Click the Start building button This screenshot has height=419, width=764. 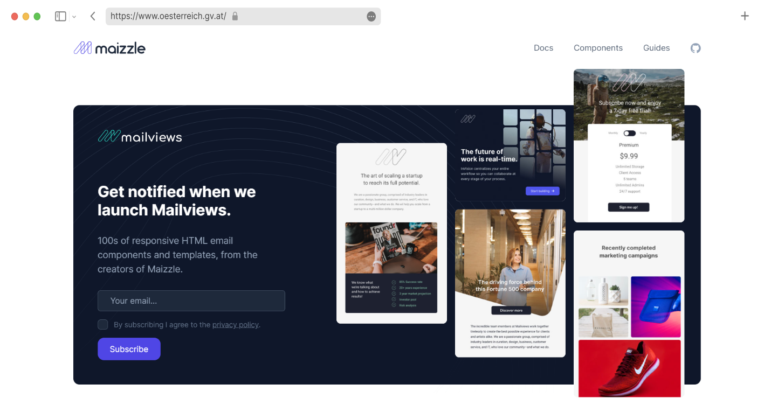pyautogui.click(x=542, y=191)
